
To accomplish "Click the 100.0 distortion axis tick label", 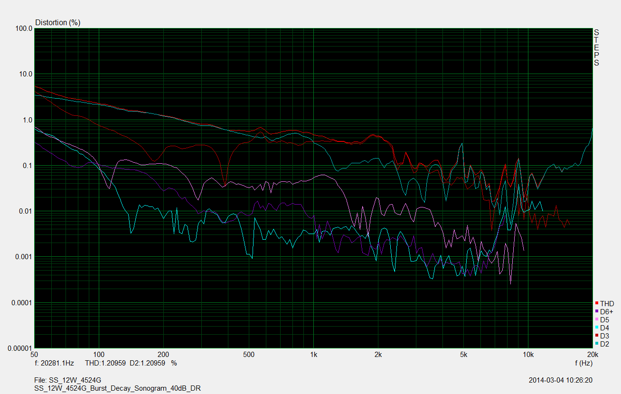I will pos(23,29).
